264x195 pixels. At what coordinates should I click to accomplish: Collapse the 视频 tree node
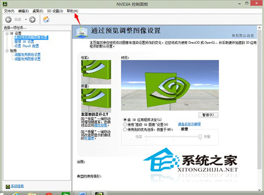pyautogui.click(x=7, y=51)
